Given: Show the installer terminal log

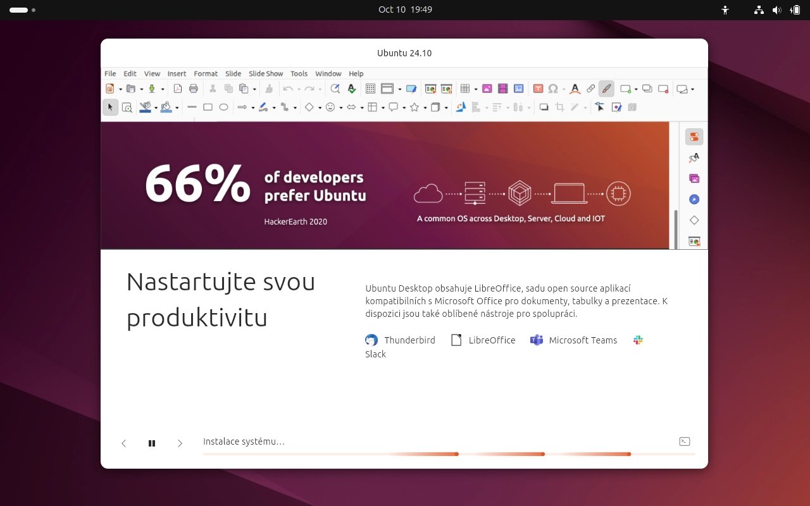Looking at the screenshot, I should tap(684, 441).
